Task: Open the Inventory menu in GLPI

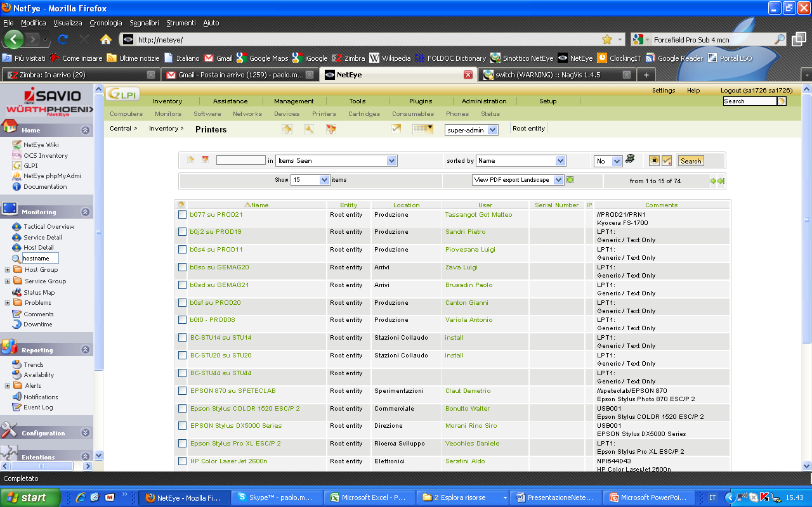Action: coord(167,101)
